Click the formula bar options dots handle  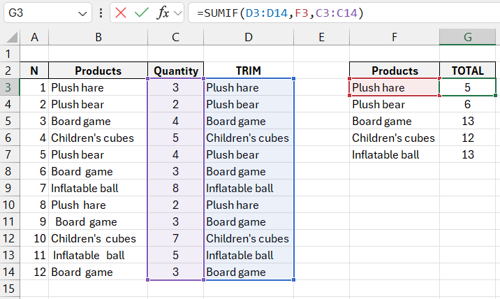pyautogui.click(x=102, y=13)
